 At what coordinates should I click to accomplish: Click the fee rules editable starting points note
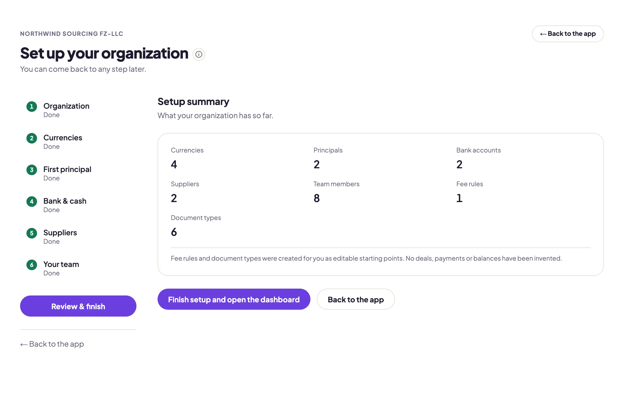366,258
